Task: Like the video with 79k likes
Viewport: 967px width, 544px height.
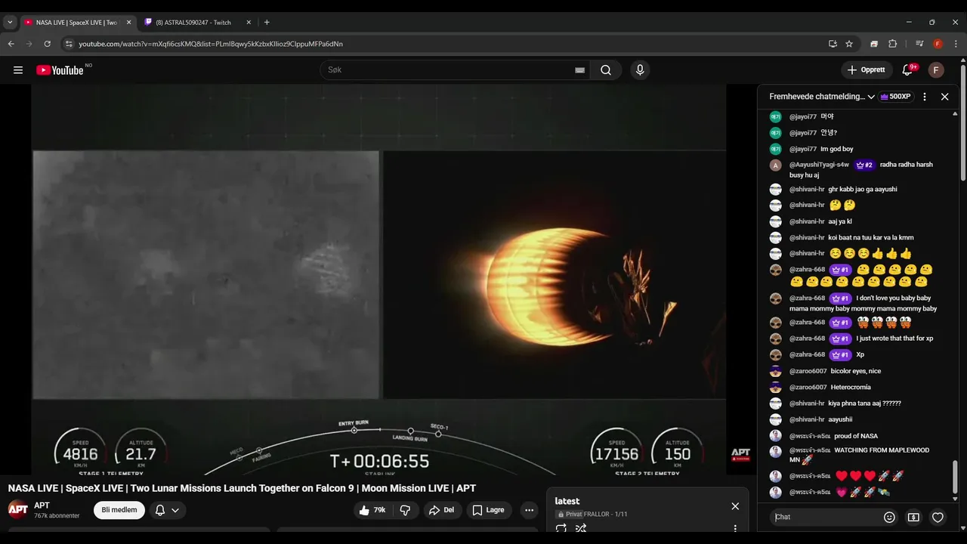Action: click(x=372, y=510)
